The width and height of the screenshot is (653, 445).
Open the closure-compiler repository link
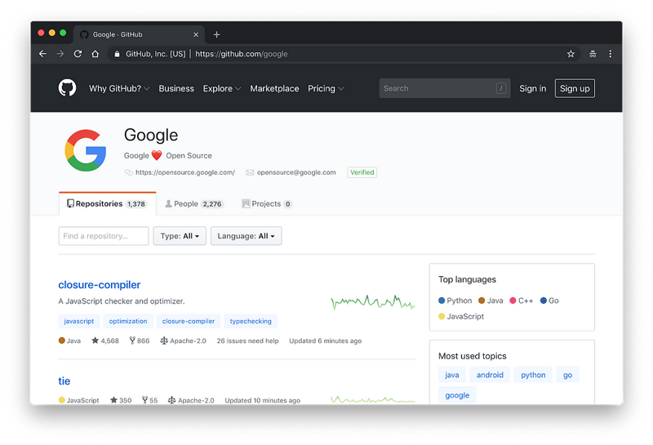[100, 285]
